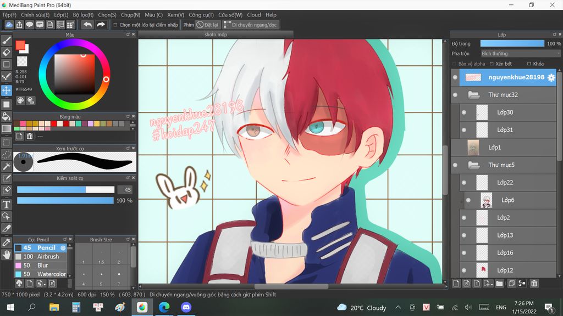Select the Hand pan tool
The width and height of the screenshot is (563, 316).
tap(7, 255)
